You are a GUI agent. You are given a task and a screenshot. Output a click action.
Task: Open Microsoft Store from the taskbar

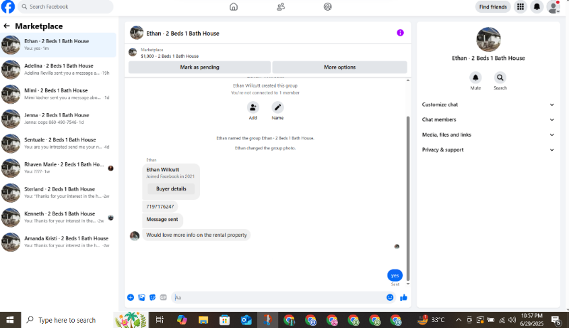225,320
